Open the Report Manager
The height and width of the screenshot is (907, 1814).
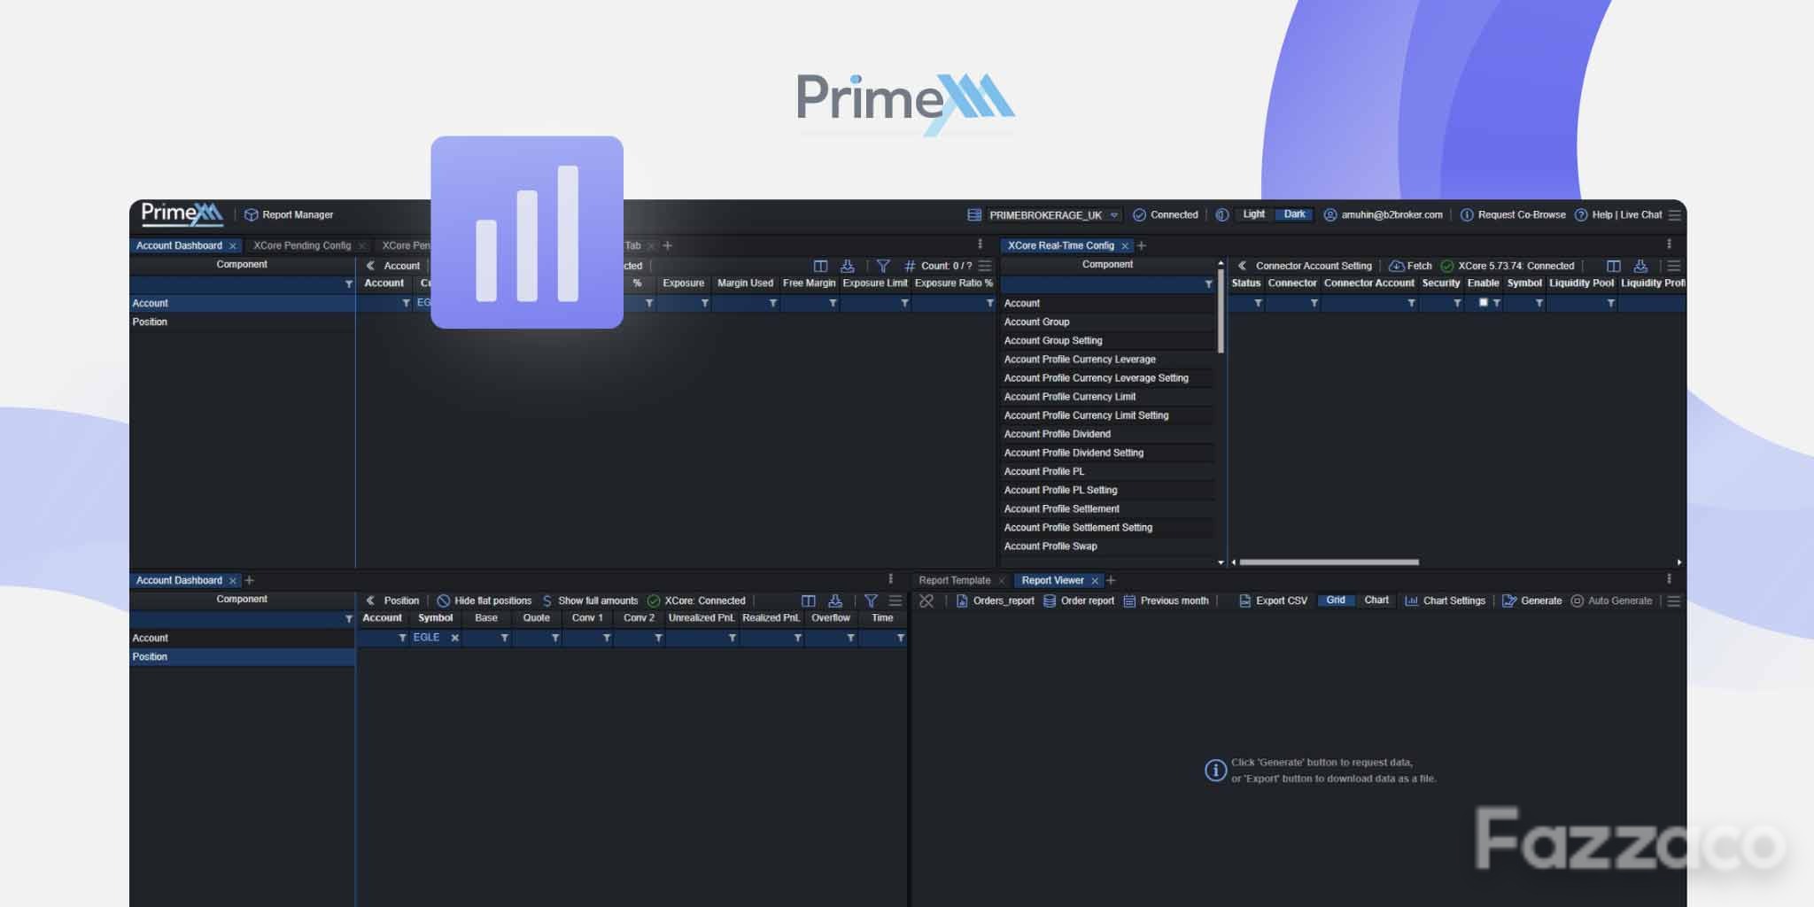pyautogui.click(x=289, y=214)
